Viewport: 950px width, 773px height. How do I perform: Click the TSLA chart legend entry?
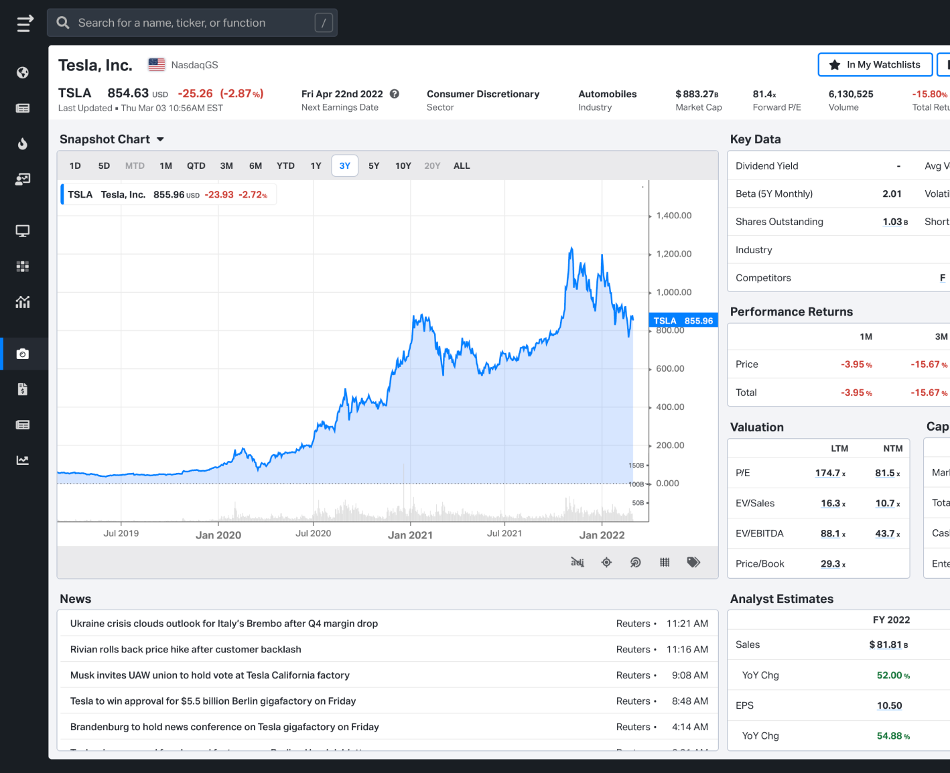tap(167, 195)
